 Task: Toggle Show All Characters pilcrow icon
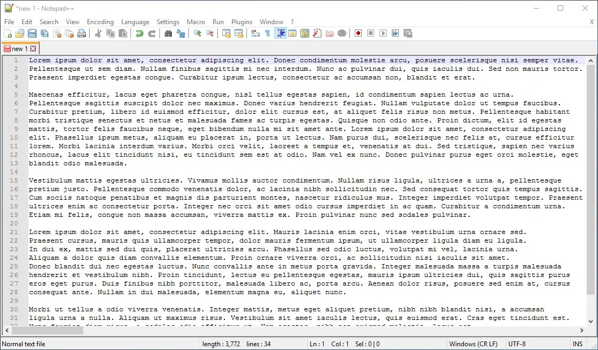(x=268, y=34)
